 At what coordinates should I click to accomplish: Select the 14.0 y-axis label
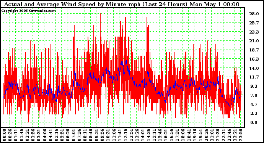[254, 68]
